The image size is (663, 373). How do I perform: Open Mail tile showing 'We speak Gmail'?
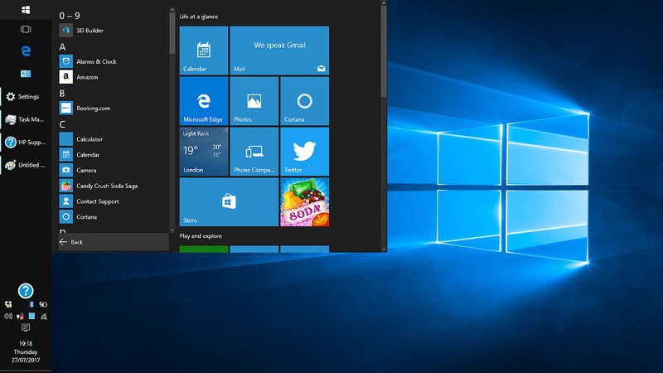[279, 51]
